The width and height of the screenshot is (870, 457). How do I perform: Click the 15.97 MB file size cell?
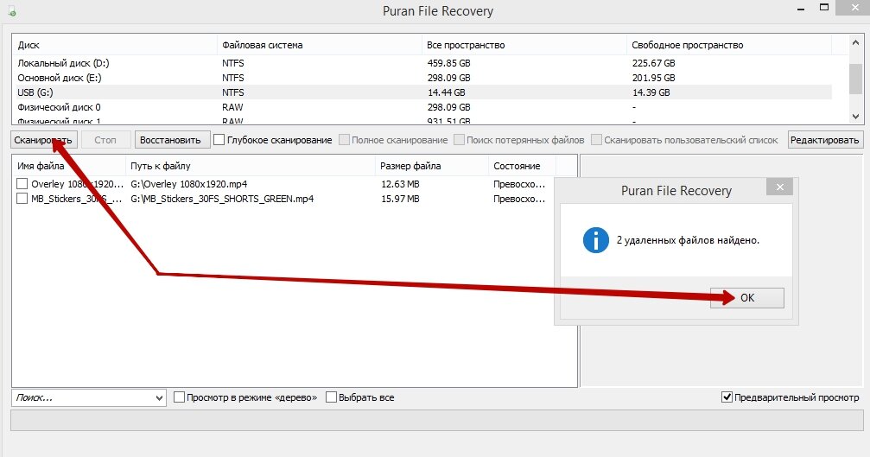pyautogui.click(x=400, y=199)
